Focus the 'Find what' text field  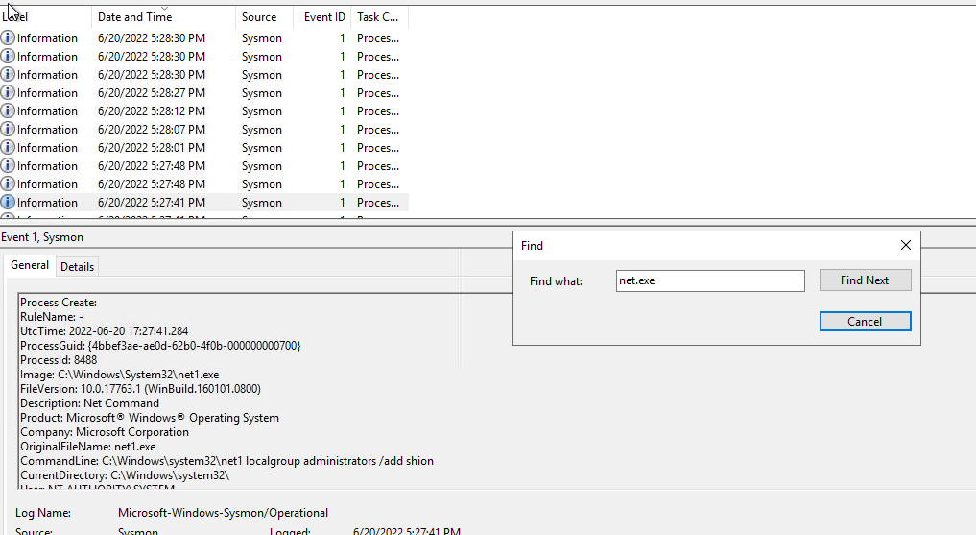tap(710, 280)
